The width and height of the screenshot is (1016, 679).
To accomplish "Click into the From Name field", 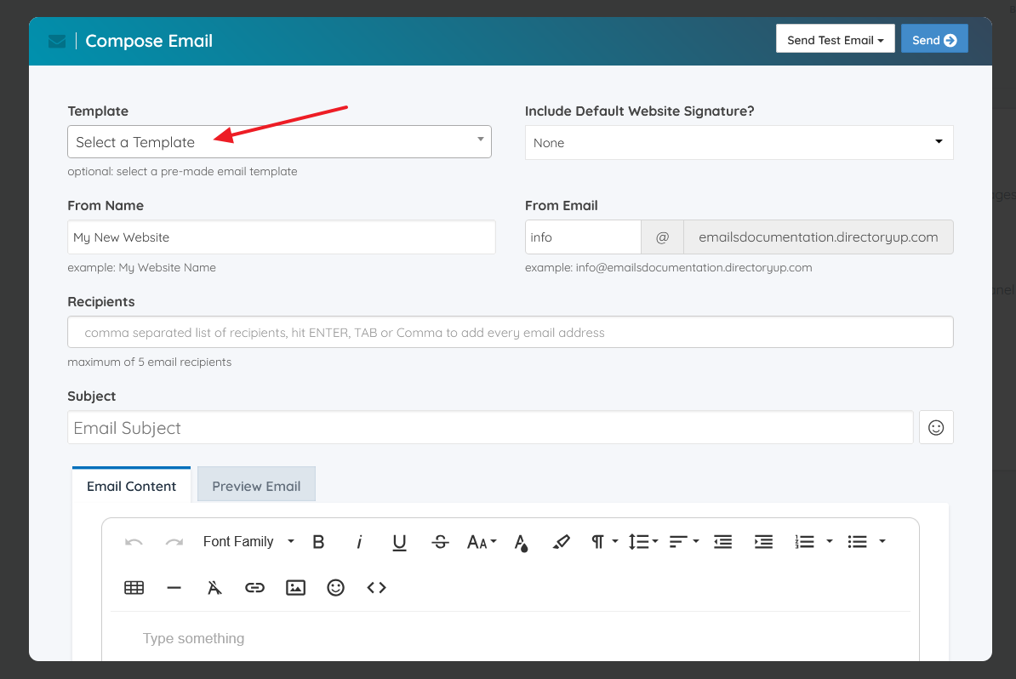I will [281, 237].
